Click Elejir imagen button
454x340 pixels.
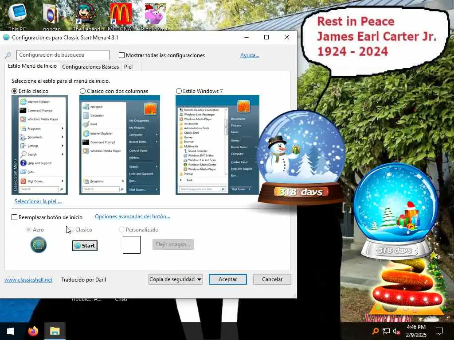173,244
